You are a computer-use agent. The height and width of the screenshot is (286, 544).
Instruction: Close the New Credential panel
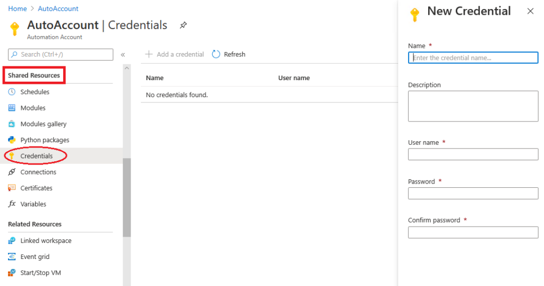pos(530,11)
